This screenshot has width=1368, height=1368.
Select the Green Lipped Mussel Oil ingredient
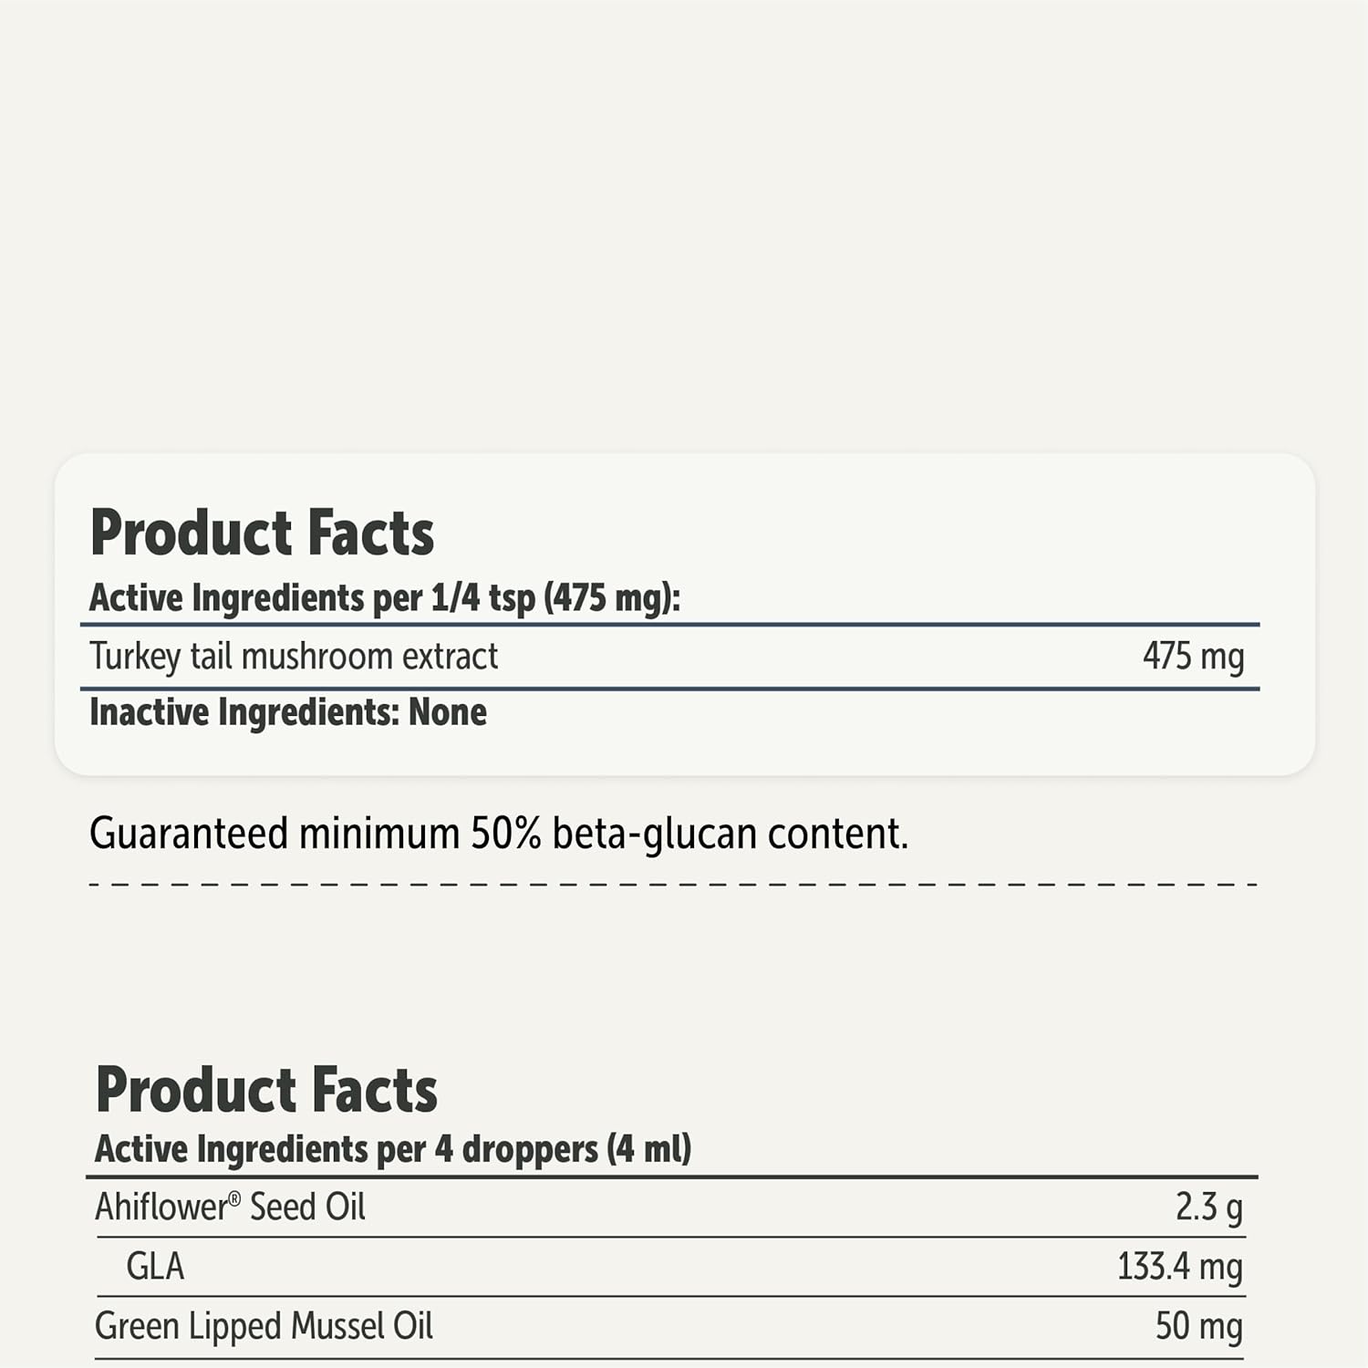pyautogui.click(x=264, y=1326)
